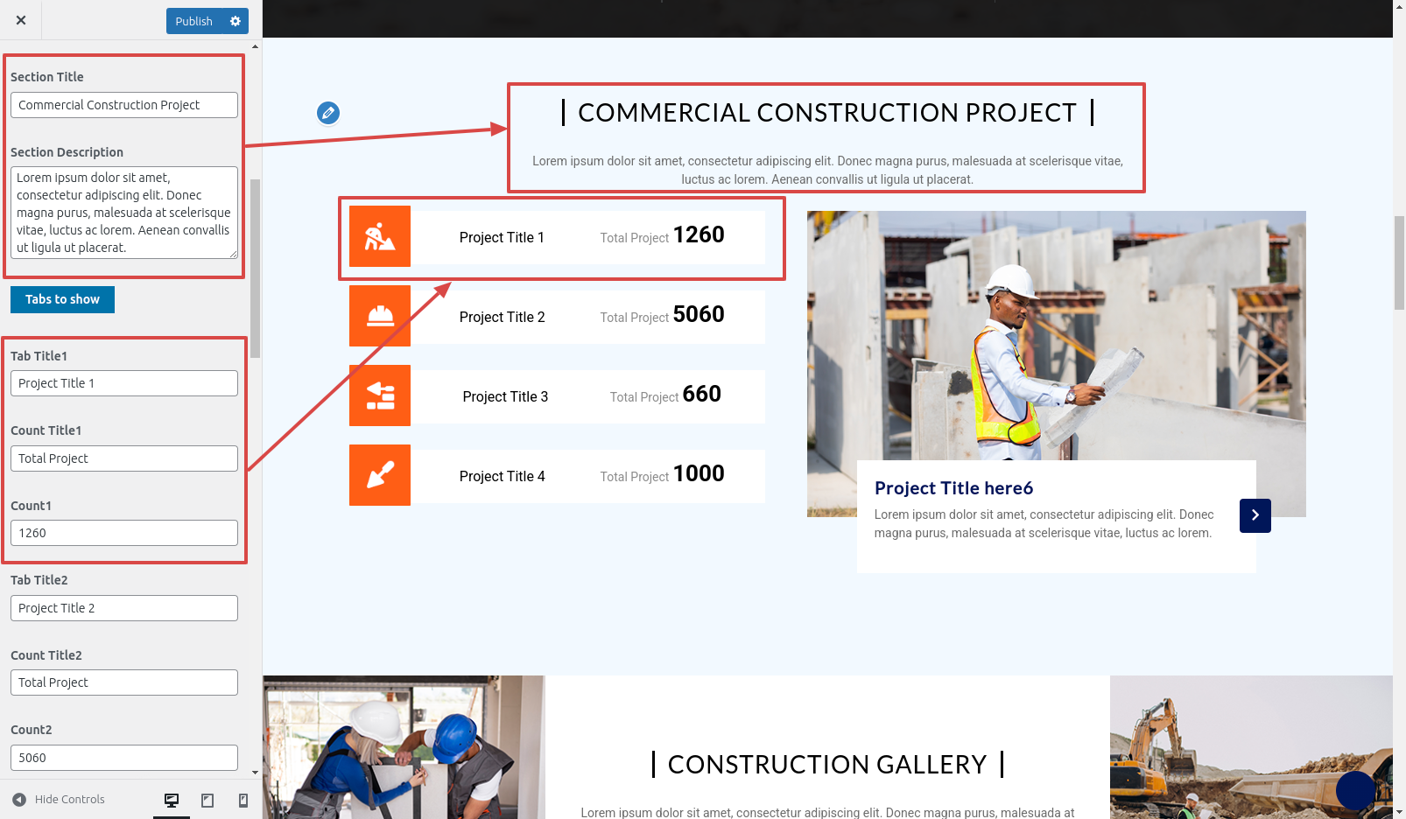The width and height of the screenshot is (1406, 819).
Task: Edit the Section Title input field
Action: point(124,105)
